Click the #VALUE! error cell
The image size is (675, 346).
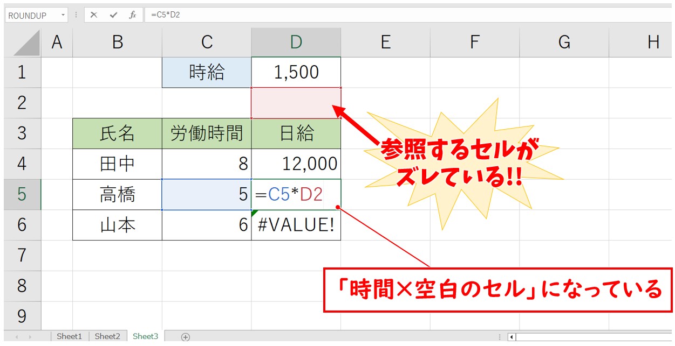point(296,225)
